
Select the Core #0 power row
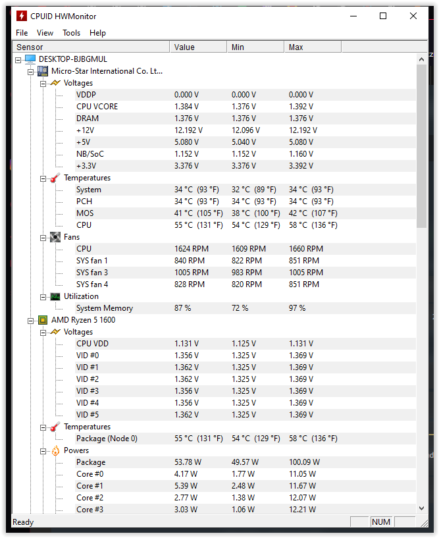[x=245, y=474]
